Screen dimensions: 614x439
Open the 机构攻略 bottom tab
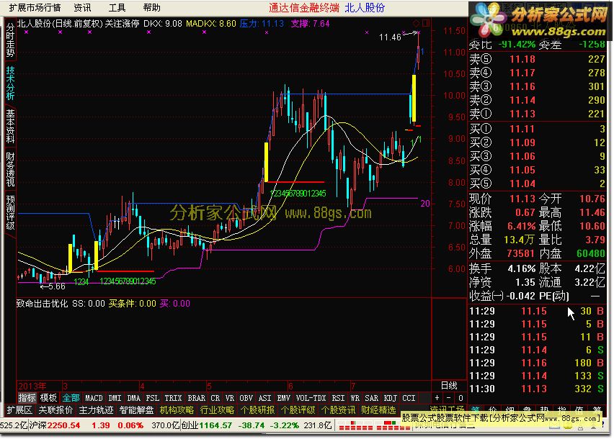pyautogui.click(x=177, y=410)
